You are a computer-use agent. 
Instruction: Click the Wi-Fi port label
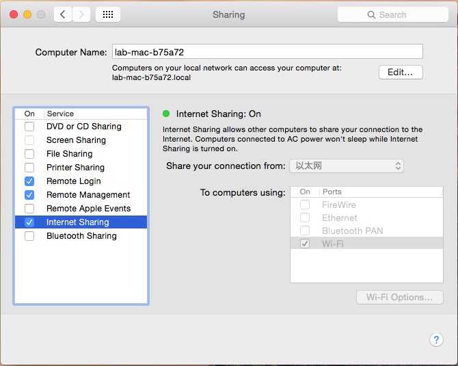[333, 244]
